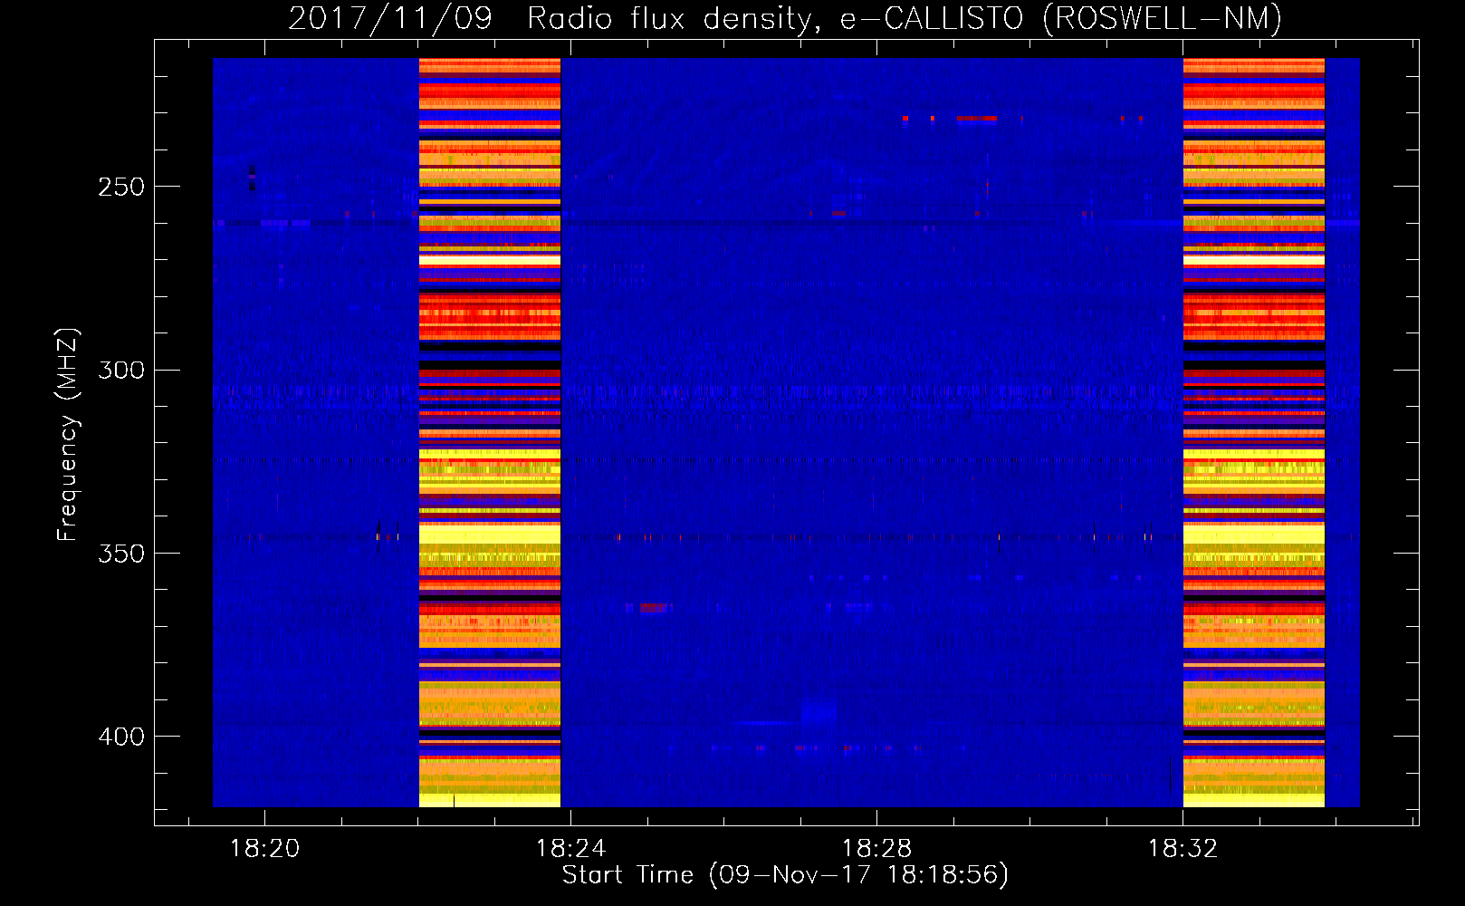Click the 18:20 time tick label
1465x906 pixels.
pos(264,849)
